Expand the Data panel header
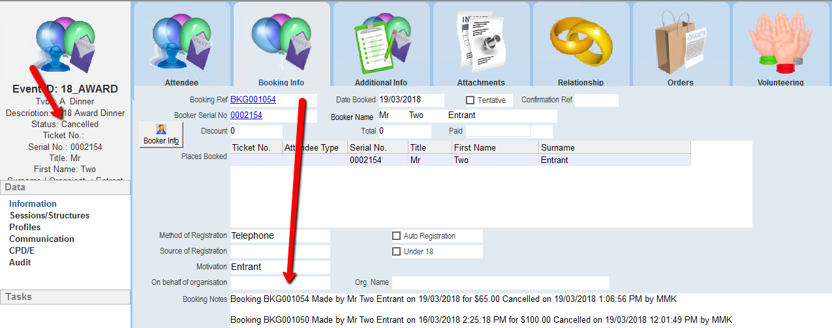This screenshot has height=328, width=832. 65,187
